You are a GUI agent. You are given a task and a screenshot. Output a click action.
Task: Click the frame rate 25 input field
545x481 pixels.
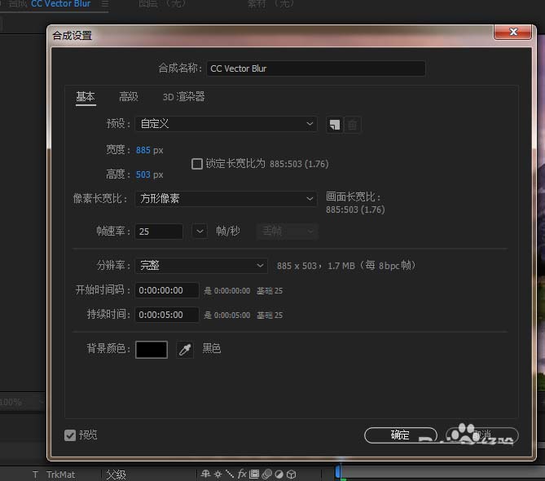click(159, 232)
